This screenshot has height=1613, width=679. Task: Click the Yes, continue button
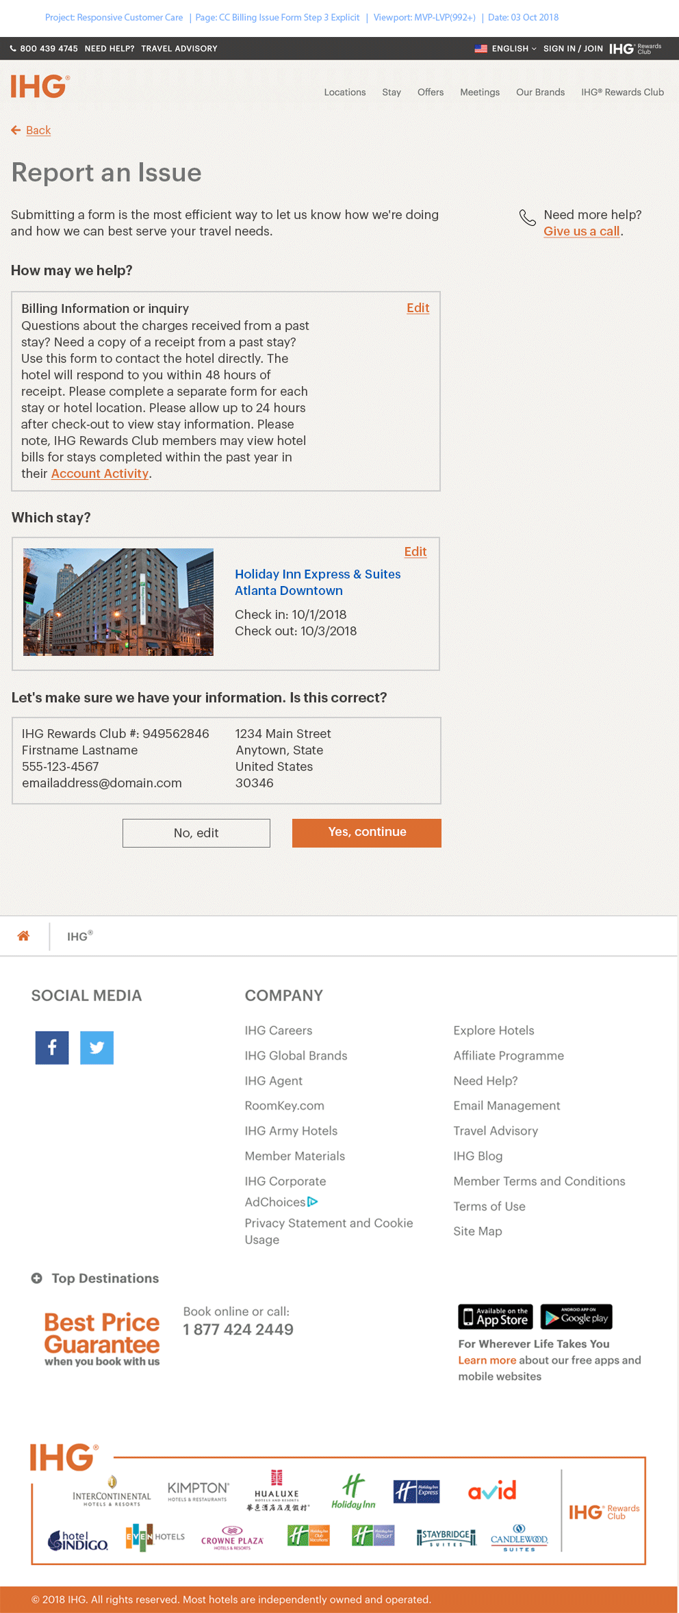point(367,833)
